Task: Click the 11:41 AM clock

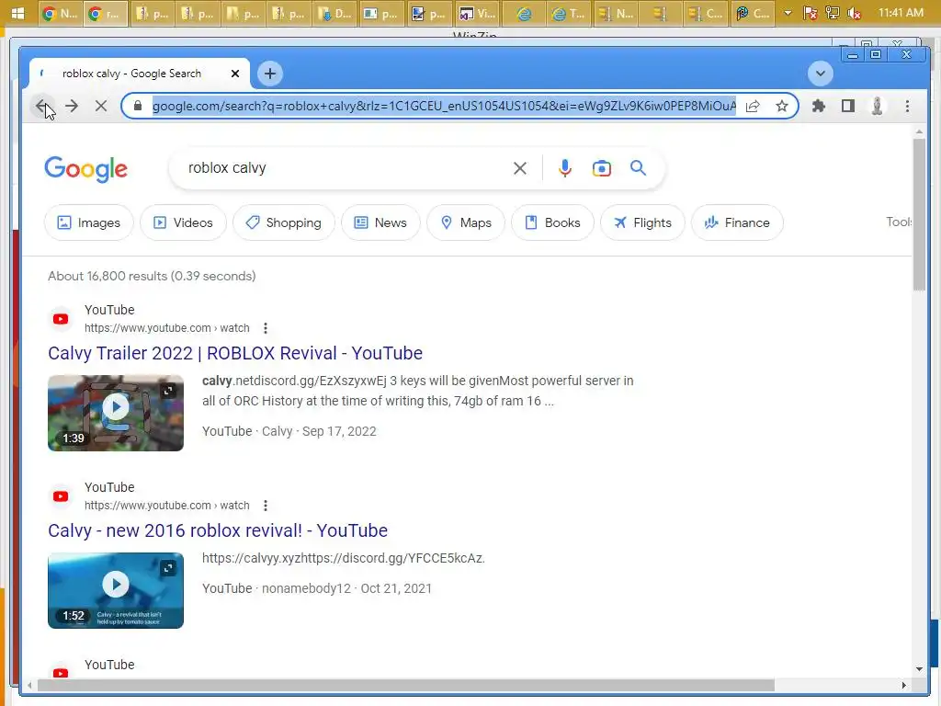Action: (901, 13)
